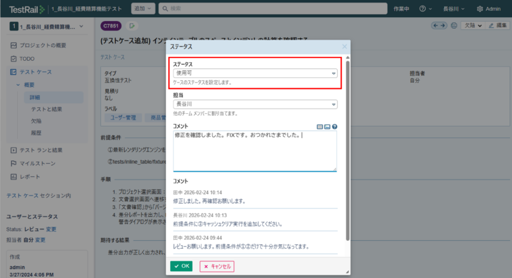Click 変更 link next to 担当者 自分
Viewport: 512px width, 278px height.
(x=40, y=240)
